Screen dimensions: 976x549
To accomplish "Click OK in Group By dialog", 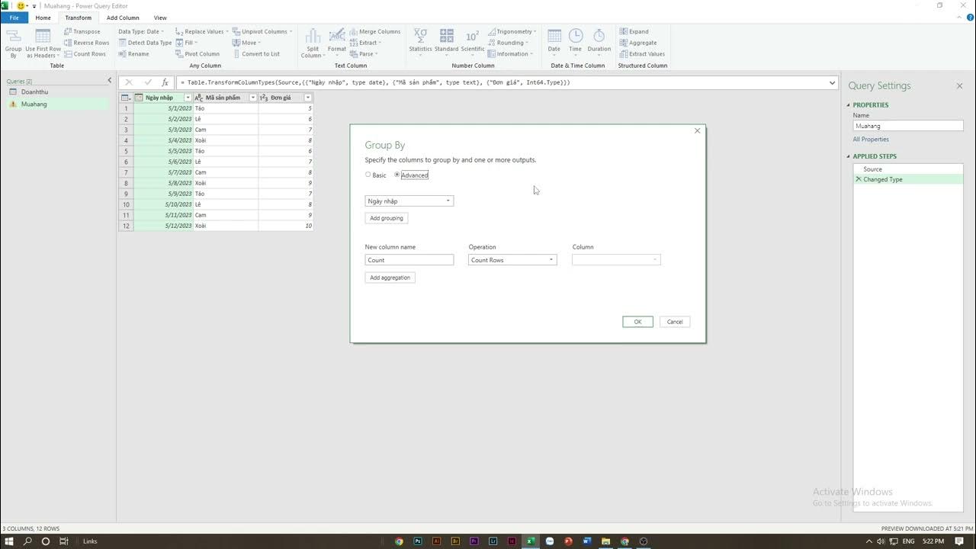I will tap(637, 322).
